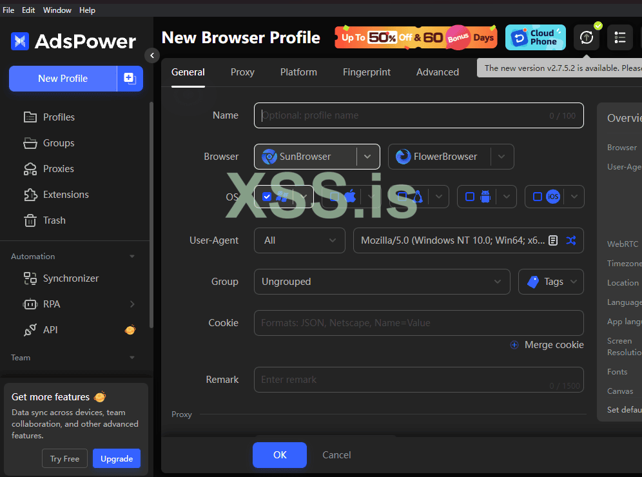Screen dimensions: 642x477
Task: Randomize the User-Agent string
Action: pyautogui.click(x=571, y=240)
